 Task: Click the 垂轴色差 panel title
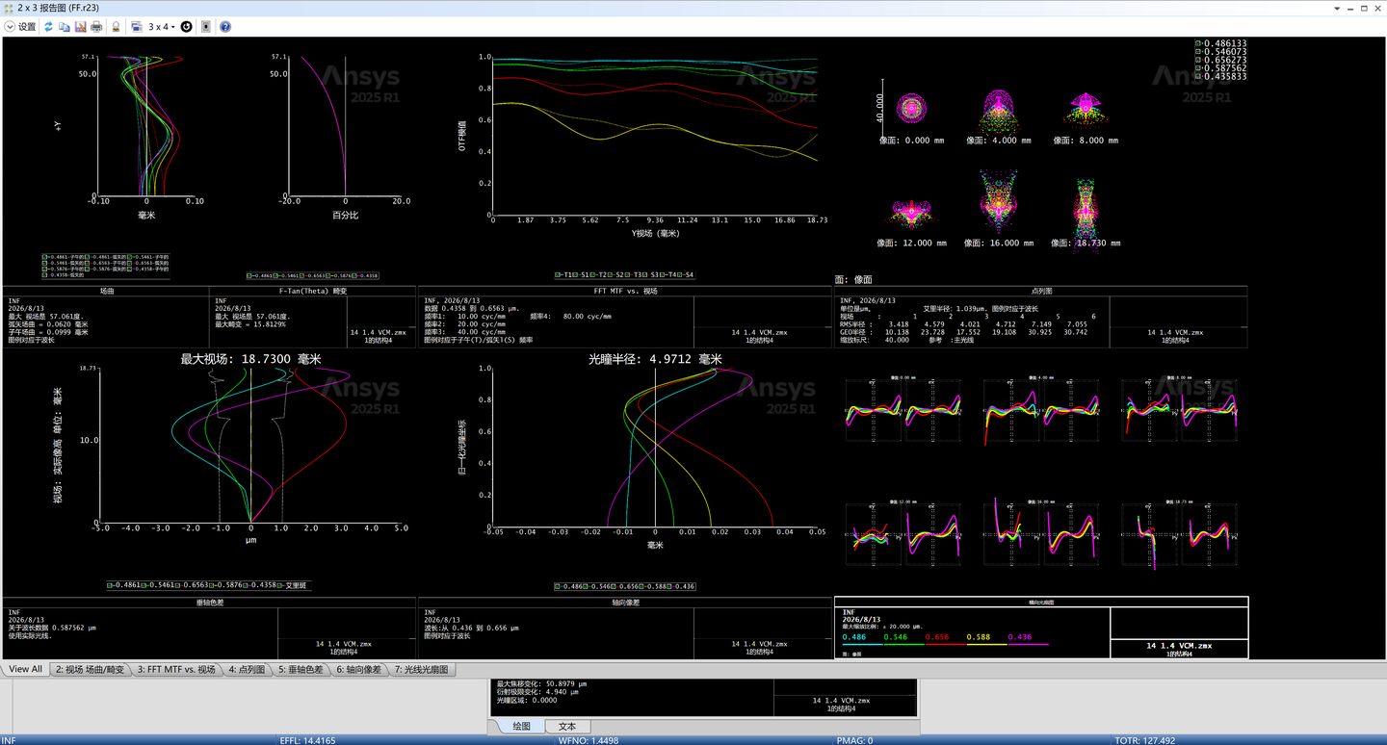click(208, 603)
